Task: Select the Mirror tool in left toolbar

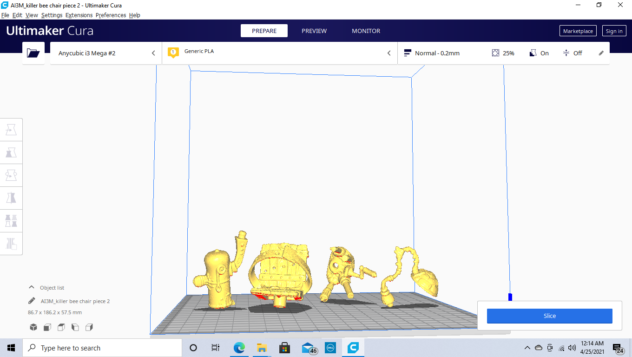Action: click(x=11, y=198)
